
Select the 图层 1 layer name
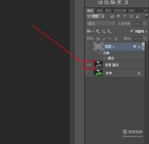[x=109, y=47]
